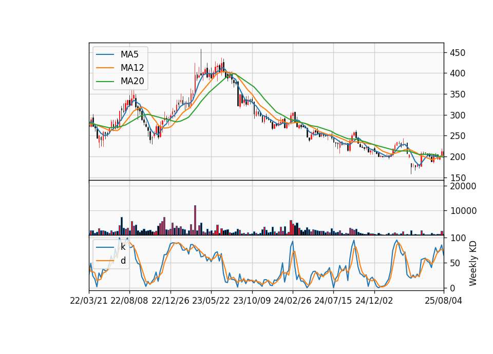Click the 300 price axis tick
This screenshot has height=354, width=493.
458,115
